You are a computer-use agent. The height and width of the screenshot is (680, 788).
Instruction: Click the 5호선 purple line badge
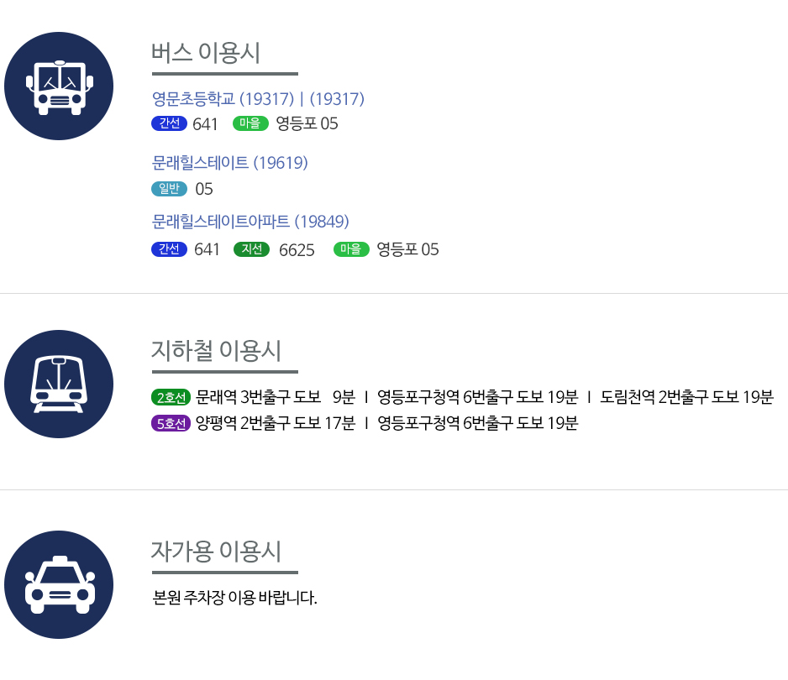point(171,423)
